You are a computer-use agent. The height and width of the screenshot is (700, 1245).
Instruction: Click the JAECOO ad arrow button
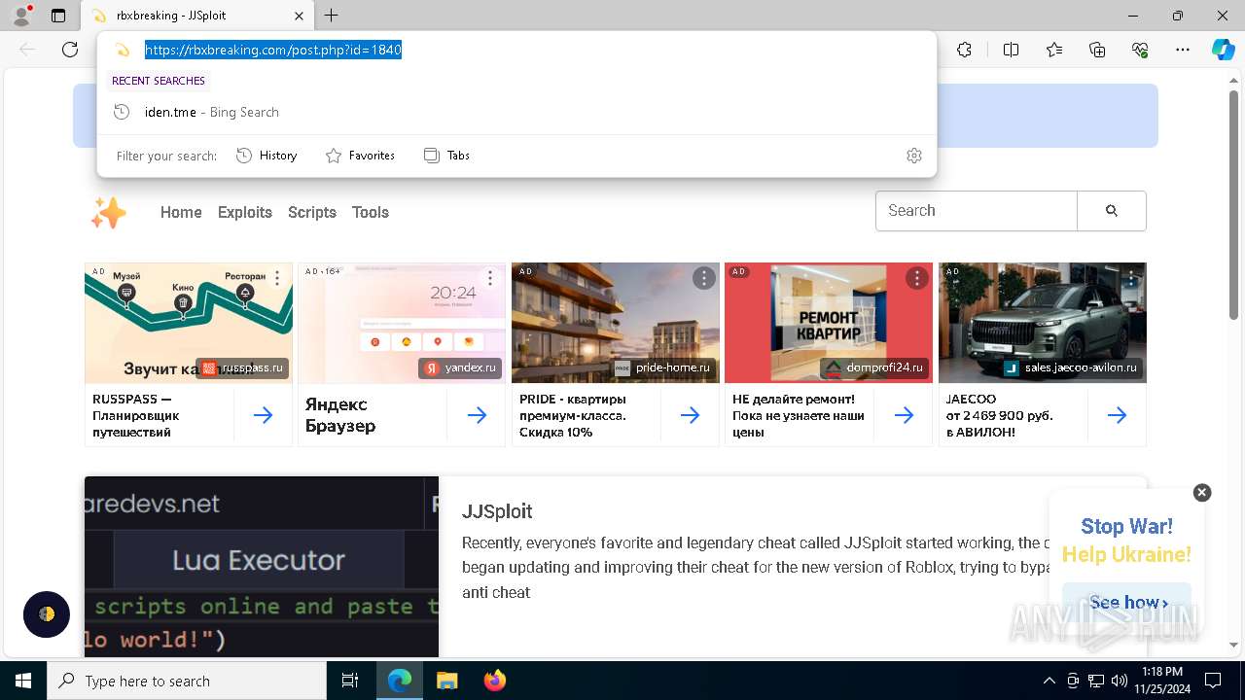[x=1117, y=415]
